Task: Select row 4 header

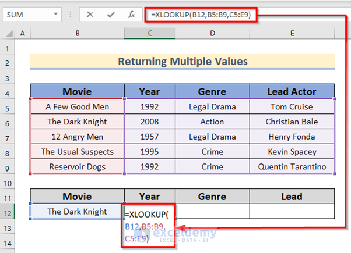Action: (9, 91)
